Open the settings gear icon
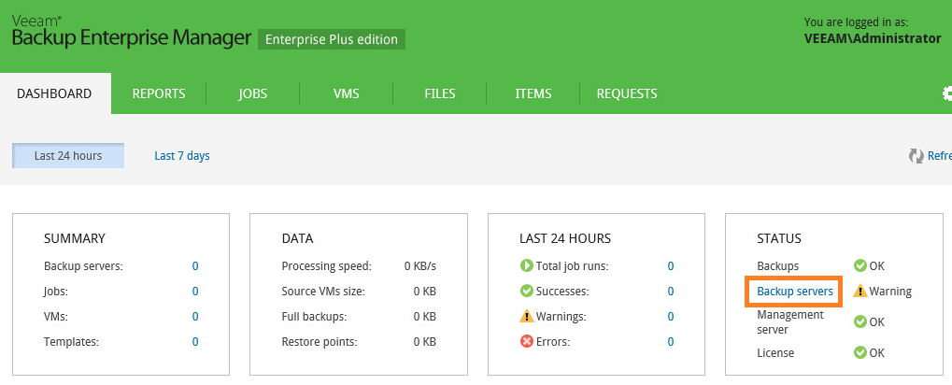Image resolution: width=952 pixels, height=385 pixels. point(947,93)
